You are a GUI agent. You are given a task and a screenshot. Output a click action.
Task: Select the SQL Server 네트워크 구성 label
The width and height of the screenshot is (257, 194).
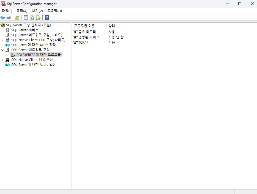pos(30,50)
